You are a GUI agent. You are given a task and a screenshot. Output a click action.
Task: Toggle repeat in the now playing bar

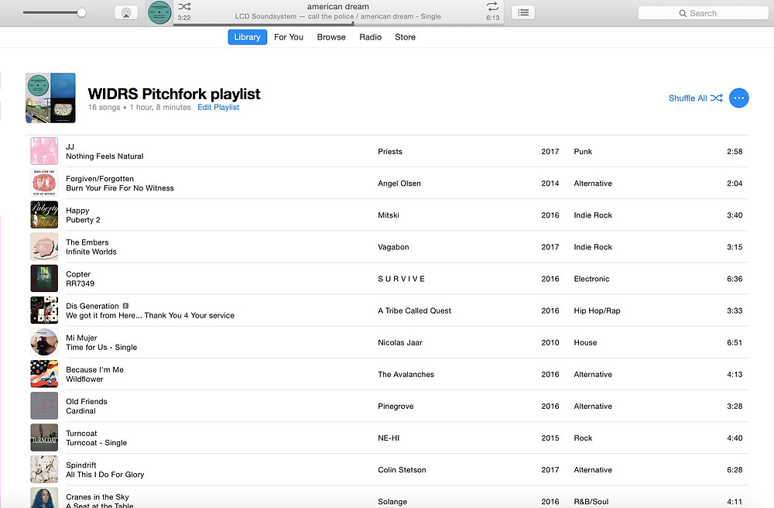coord(492,6)
